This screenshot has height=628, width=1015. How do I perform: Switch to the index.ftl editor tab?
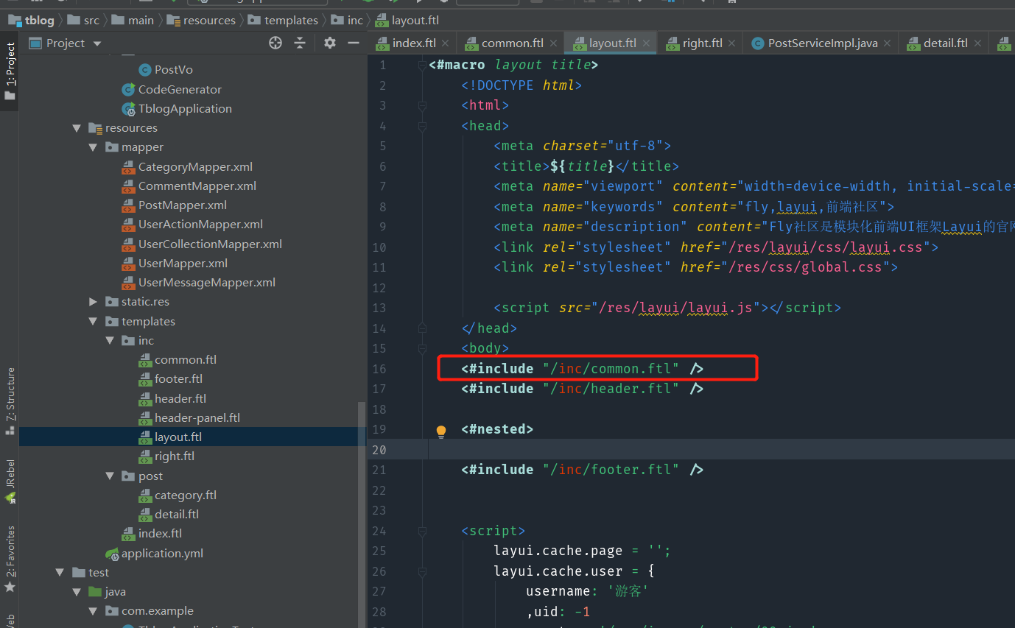point(412,43)
